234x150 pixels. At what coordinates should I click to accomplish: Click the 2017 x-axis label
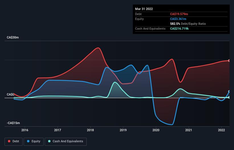pyautogui.click(x=58, y=130)
